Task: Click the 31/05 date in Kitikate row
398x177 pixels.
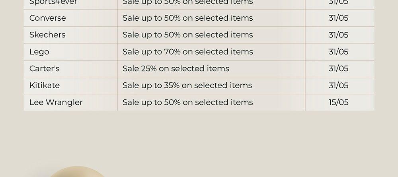Action: click(338, 85)
